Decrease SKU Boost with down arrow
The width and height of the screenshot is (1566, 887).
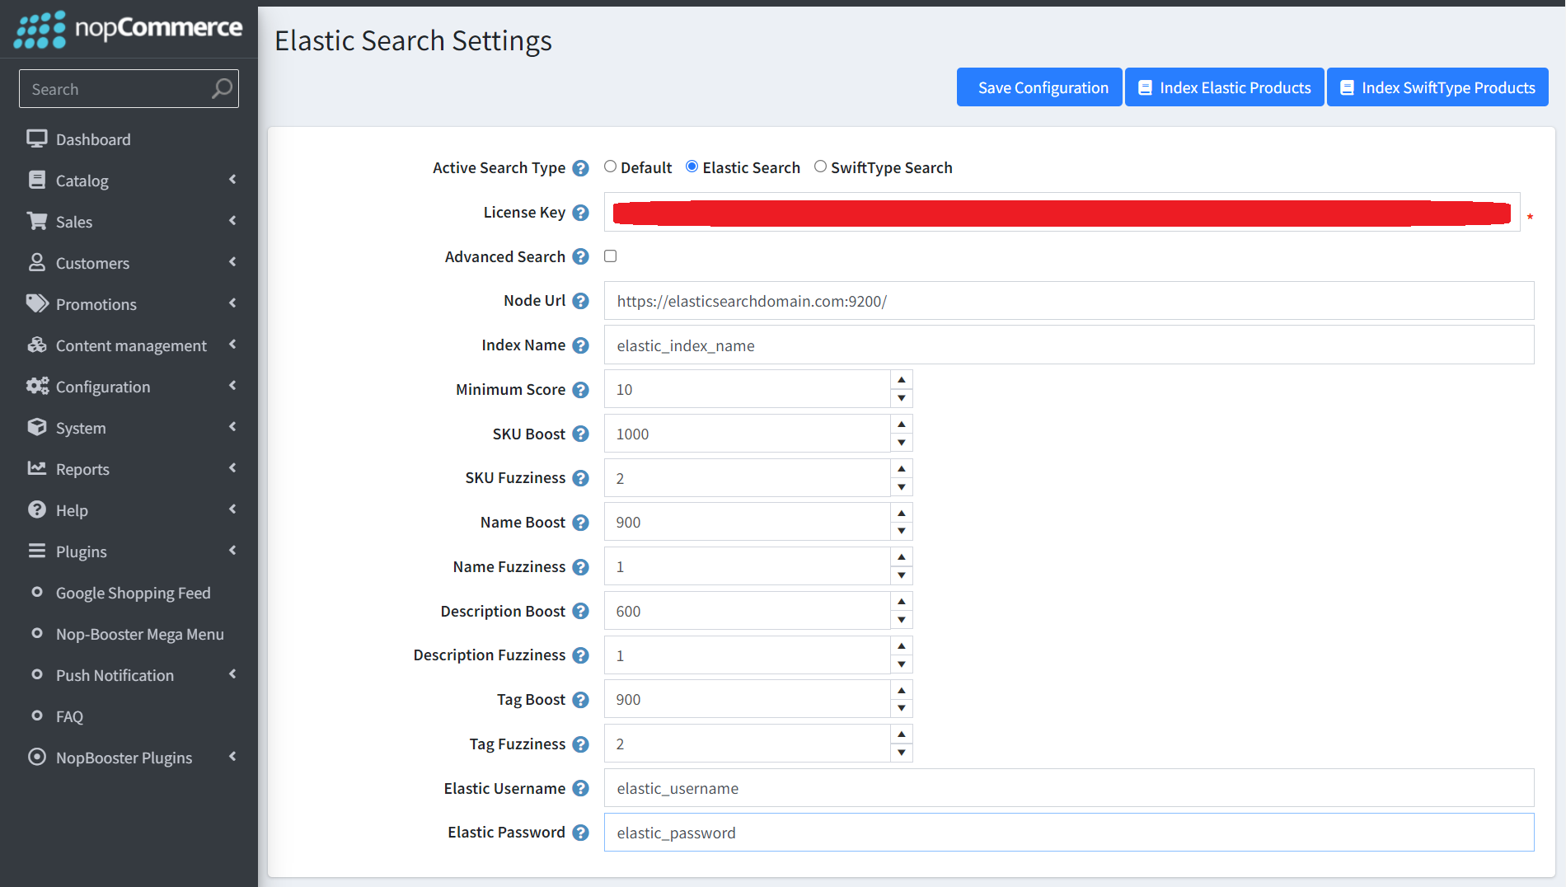point(902,443)
